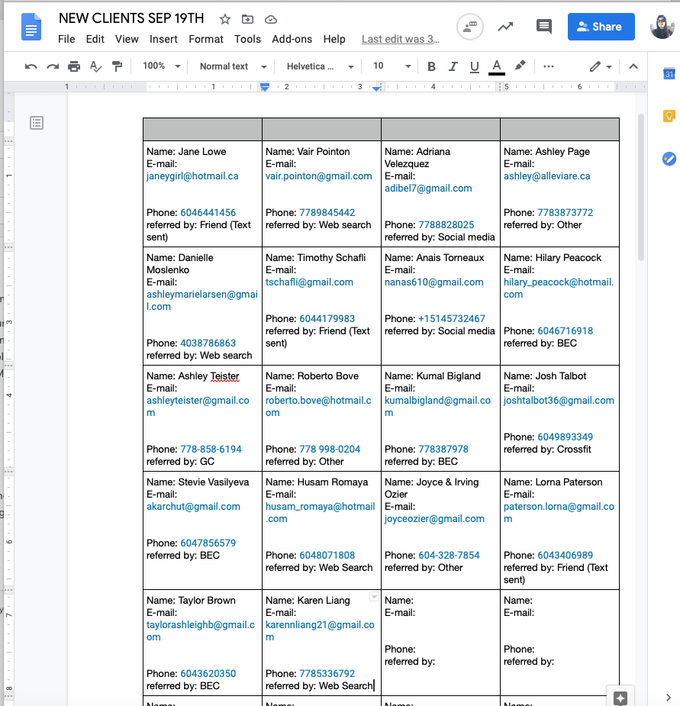The image size is (680, 706).
Task: Click the Print icon in toolbar
Action: pos(74,66)
